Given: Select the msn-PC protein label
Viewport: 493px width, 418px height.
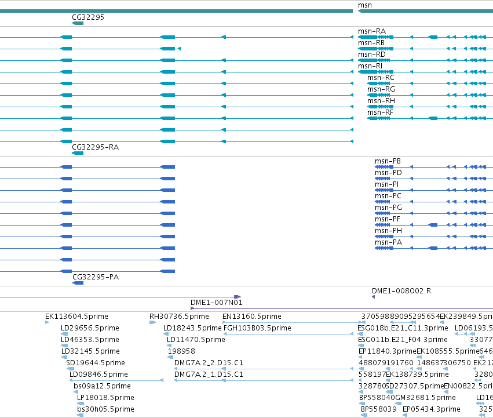Looking at the screenshot, I should [x=388, y=196].
